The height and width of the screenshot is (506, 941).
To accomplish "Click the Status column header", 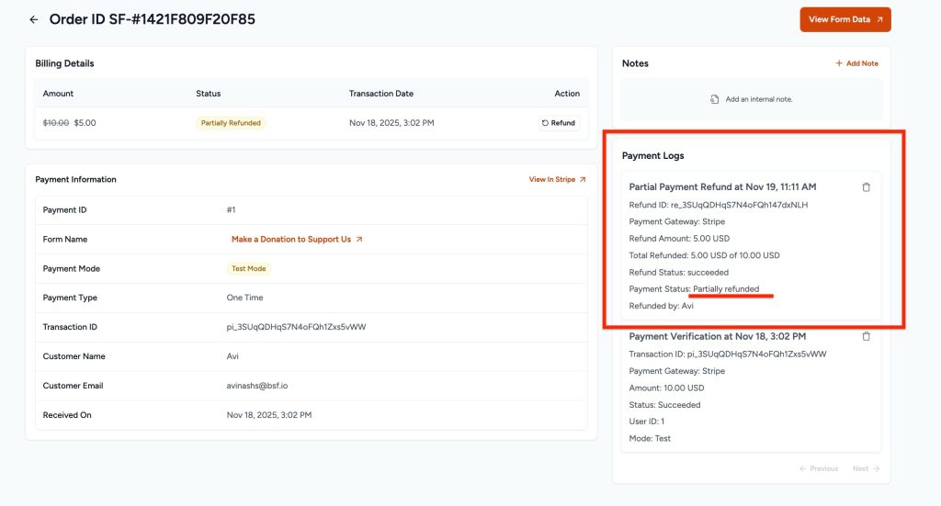I will point(208,94).
